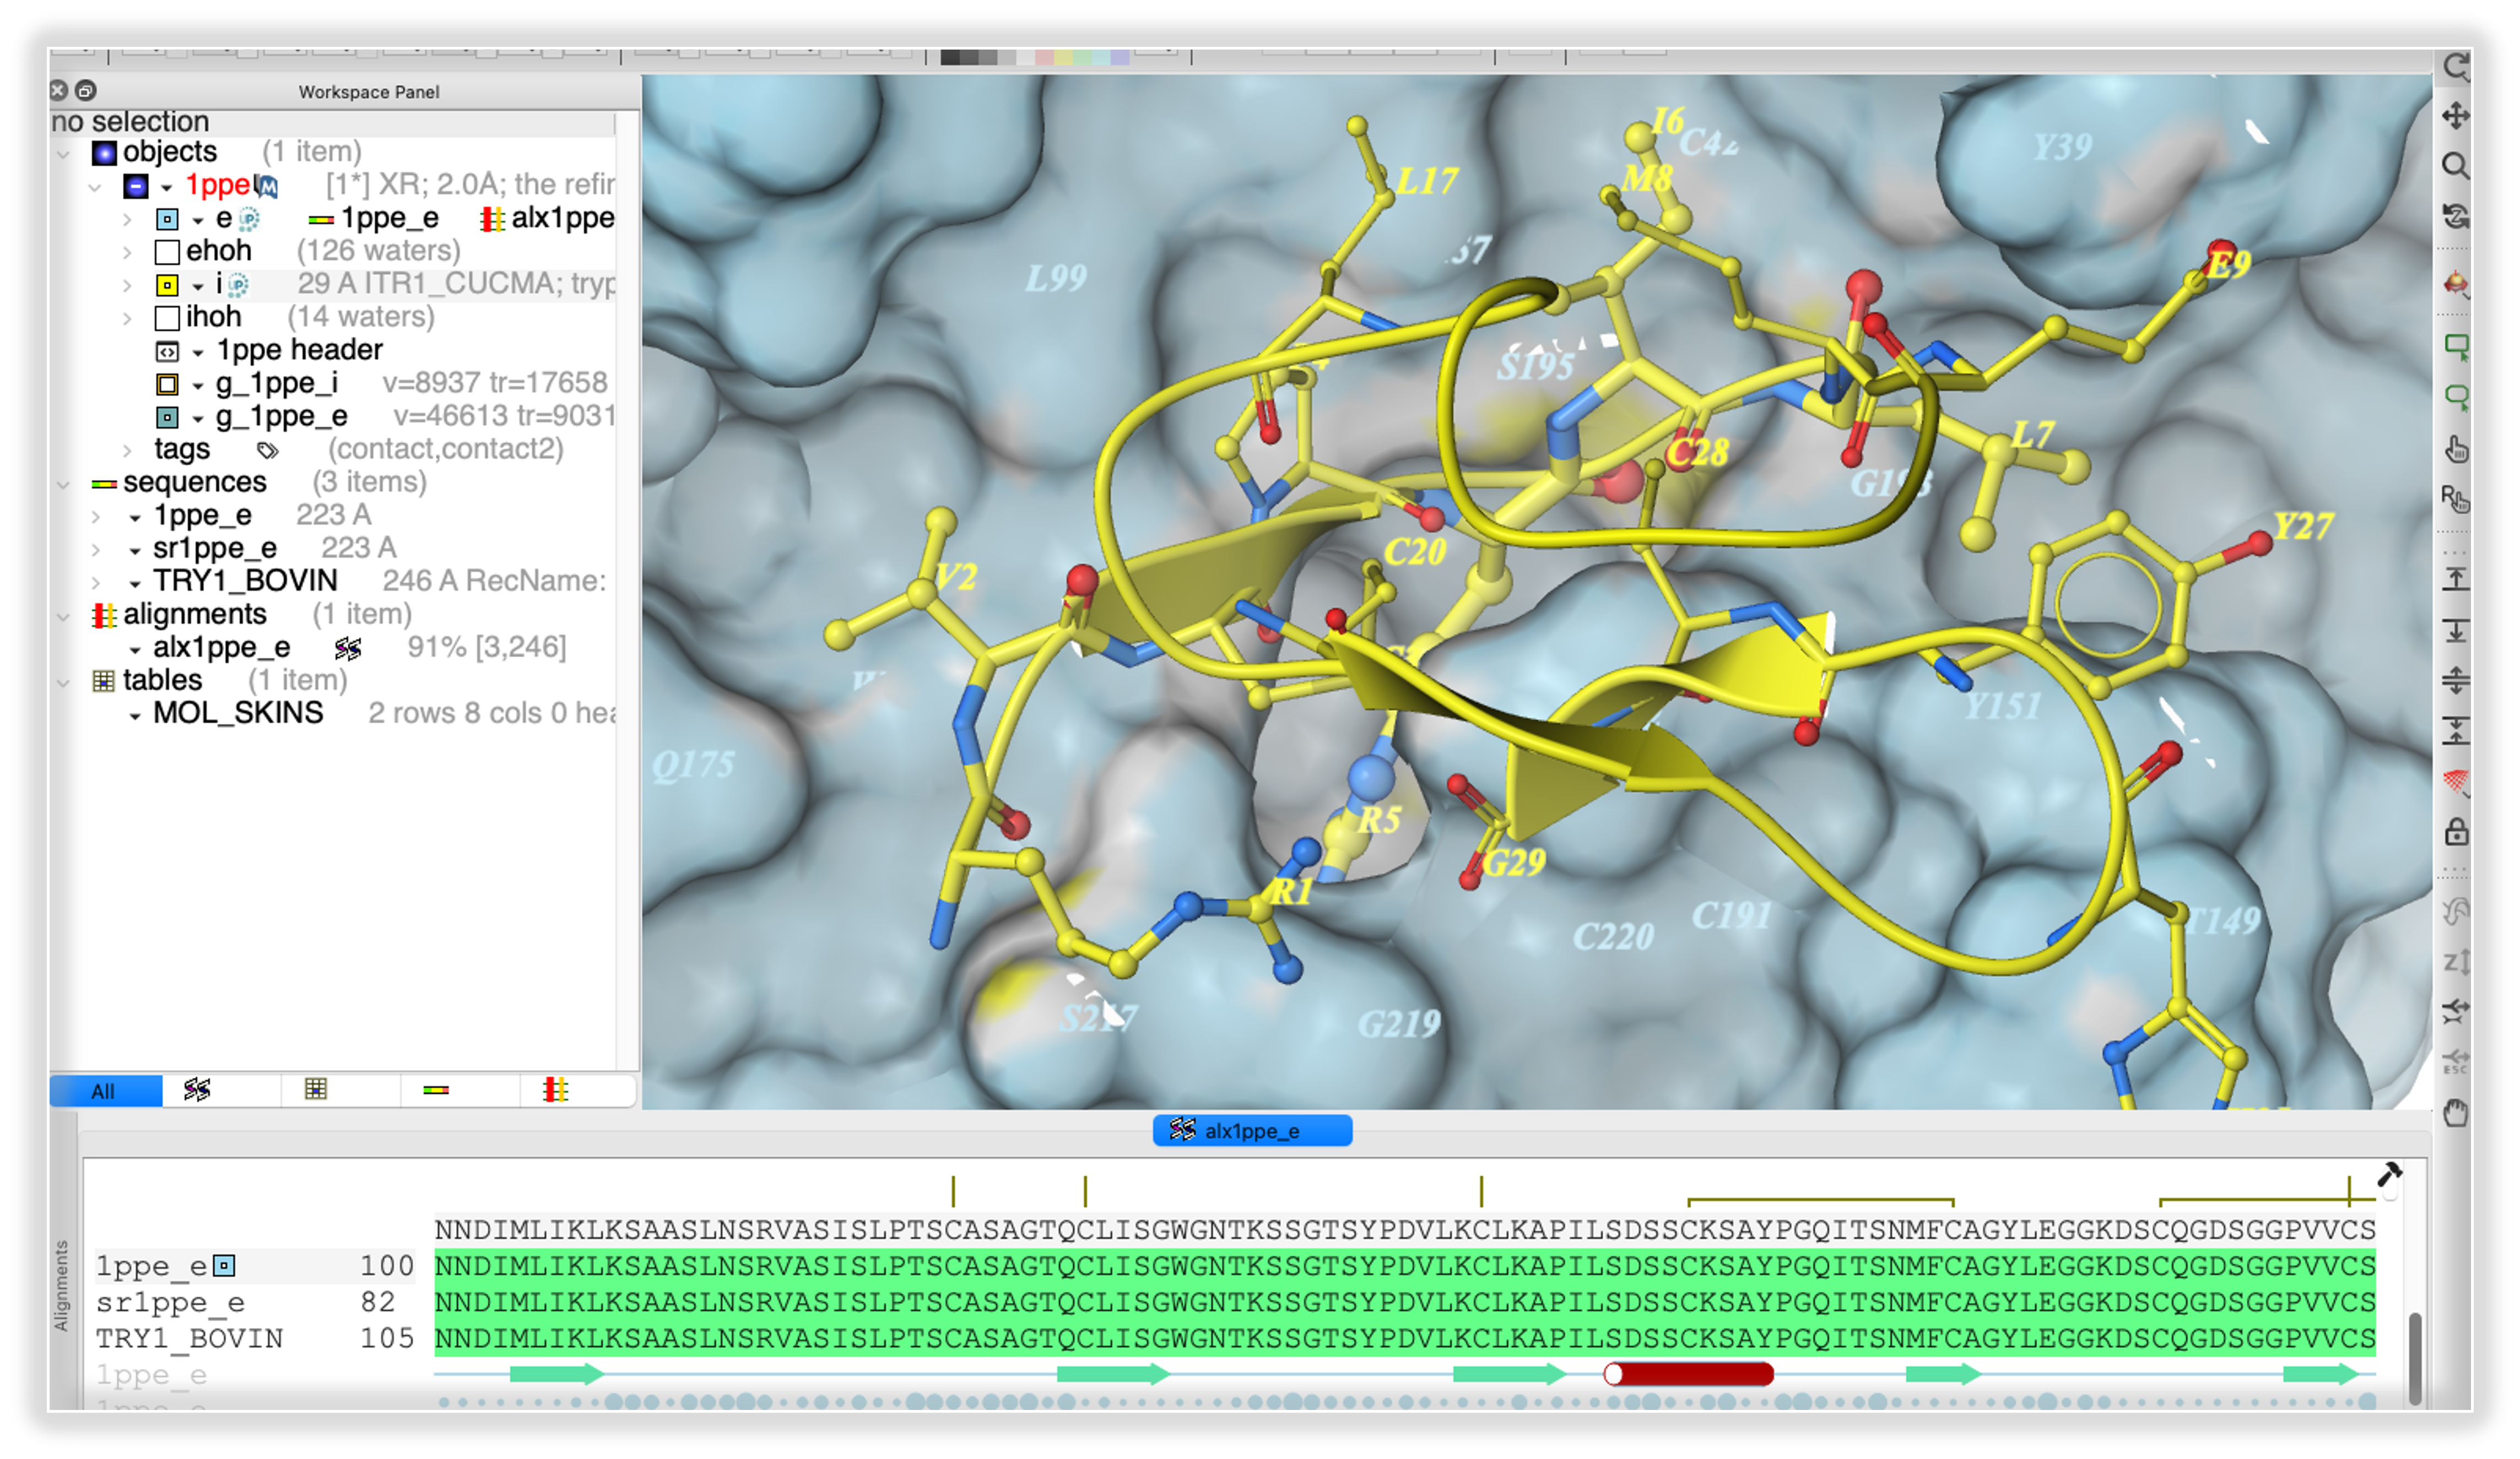
Task: Click the Alignments vertical panel label
Action: click(62, 1286)
